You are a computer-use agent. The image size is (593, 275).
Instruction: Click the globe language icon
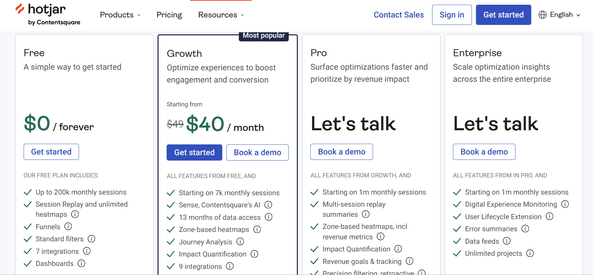543,14
